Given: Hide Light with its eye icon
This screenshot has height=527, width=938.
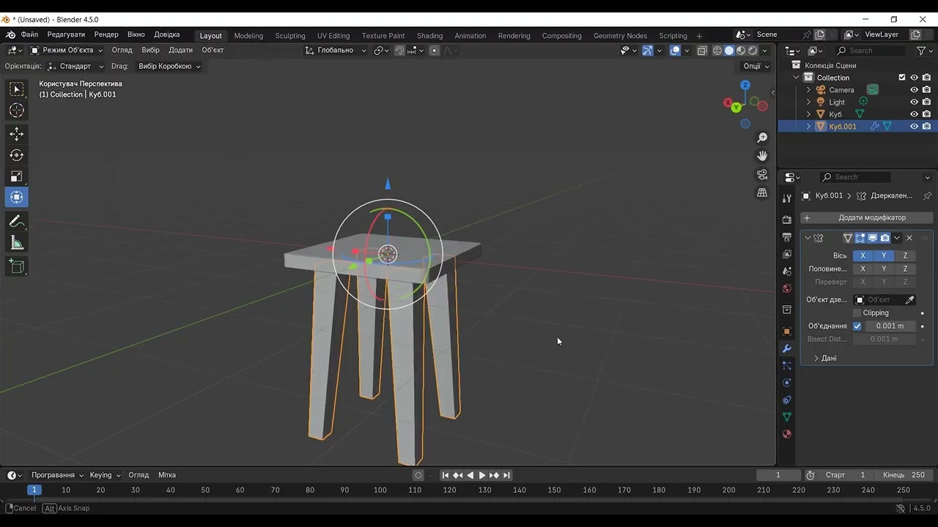Looking at the screenshot, I should [914, 102].
